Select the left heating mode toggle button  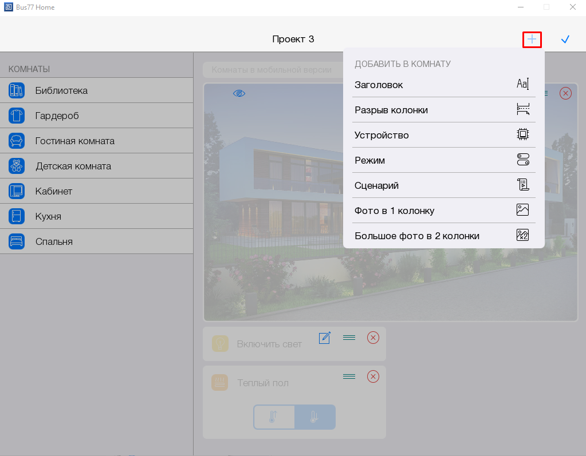[x=274, y=417]
